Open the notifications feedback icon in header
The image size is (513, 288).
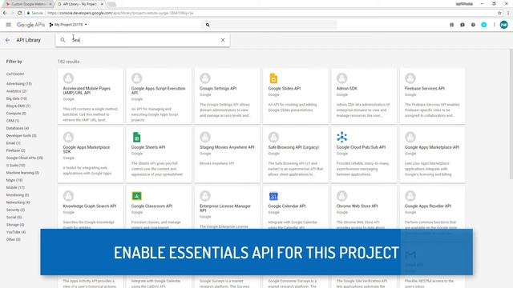pyautogui.click(x=463, y=25)
